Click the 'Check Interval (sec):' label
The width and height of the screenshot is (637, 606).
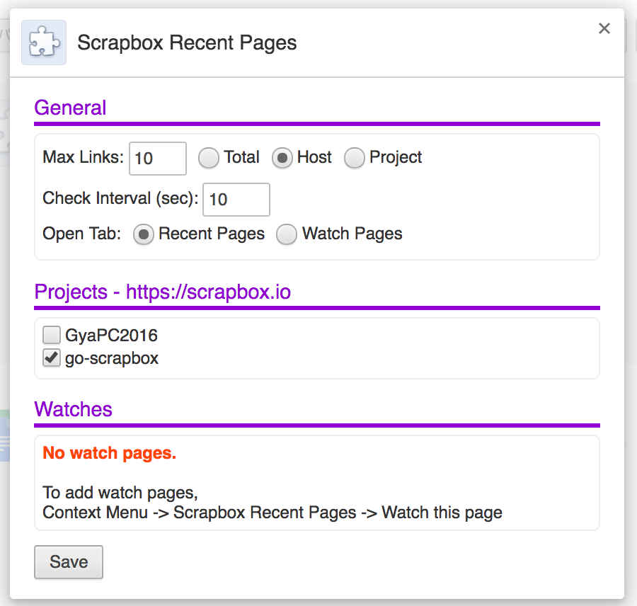[120, 198]
